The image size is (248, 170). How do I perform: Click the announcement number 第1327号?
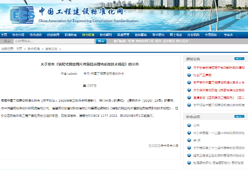pyautogui.click(x=90, y=86)
